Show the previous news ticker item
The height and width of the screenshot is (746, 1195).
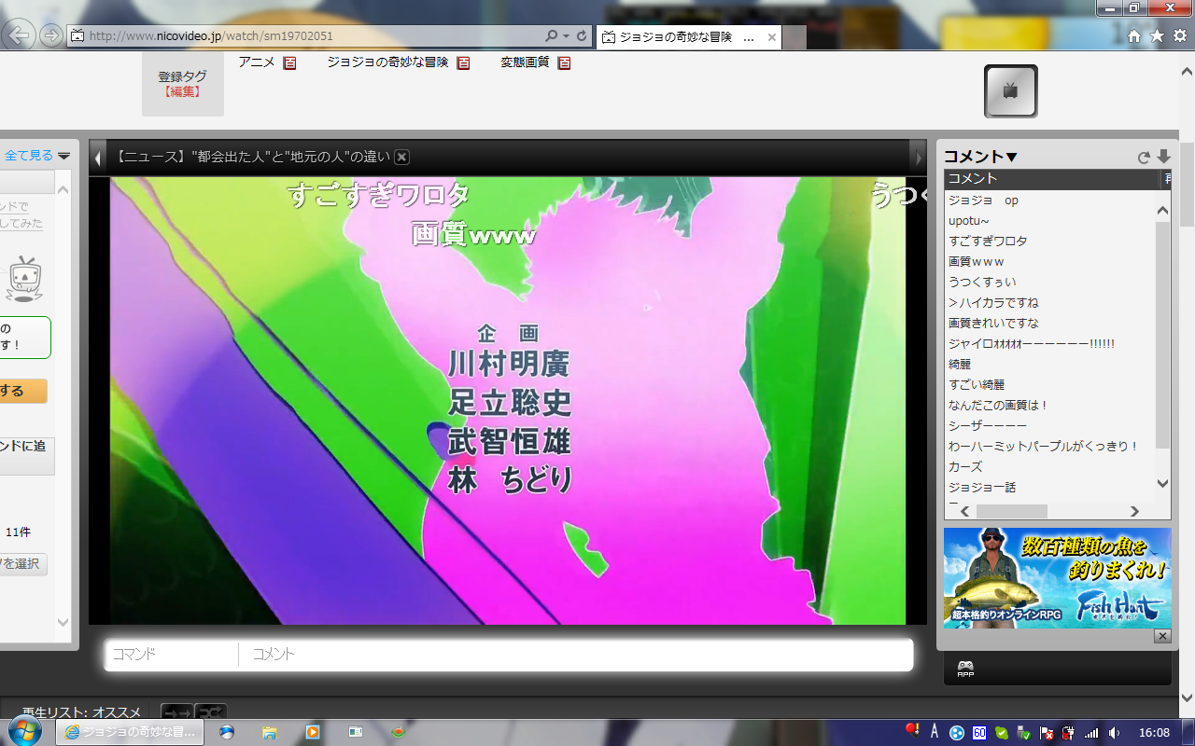(97, 159)
